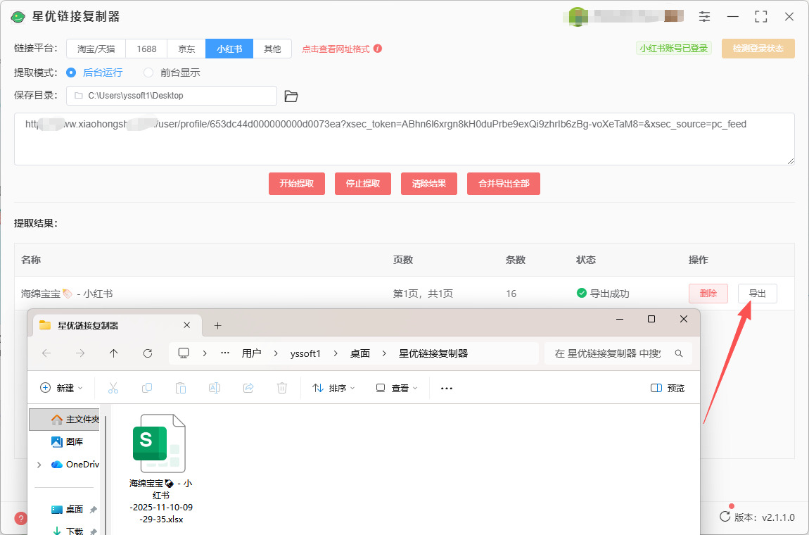This screenshot has width=809, height=535.
Task: Click the 停止提取 button
Action: (x=363, y=184)
